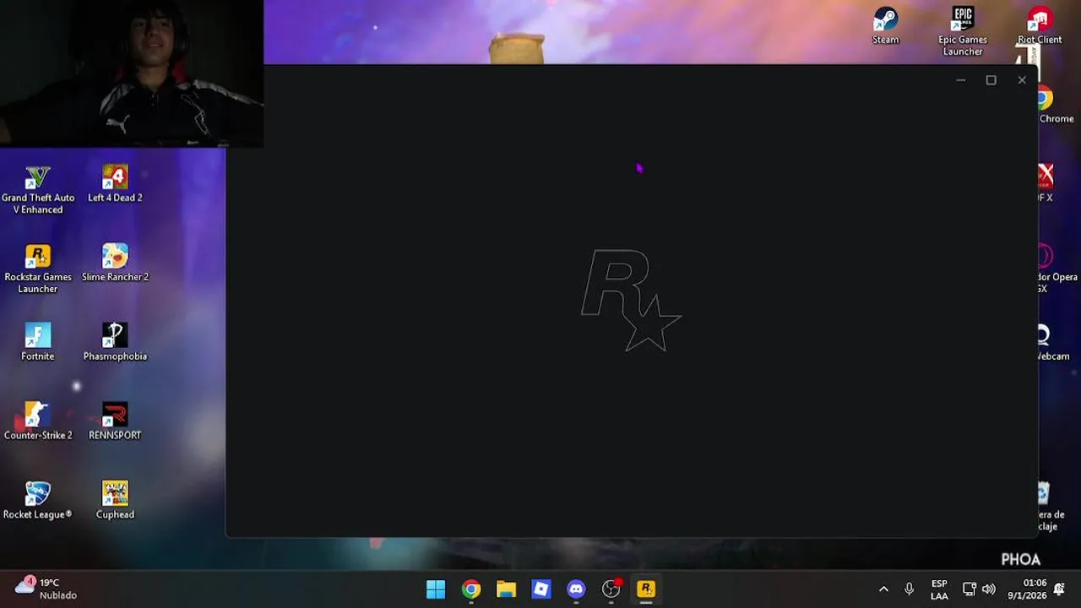Screen dimensions: 1081x608
Task: Open the weather widget showing 19°C Nublado
Action: coord(46,589)
